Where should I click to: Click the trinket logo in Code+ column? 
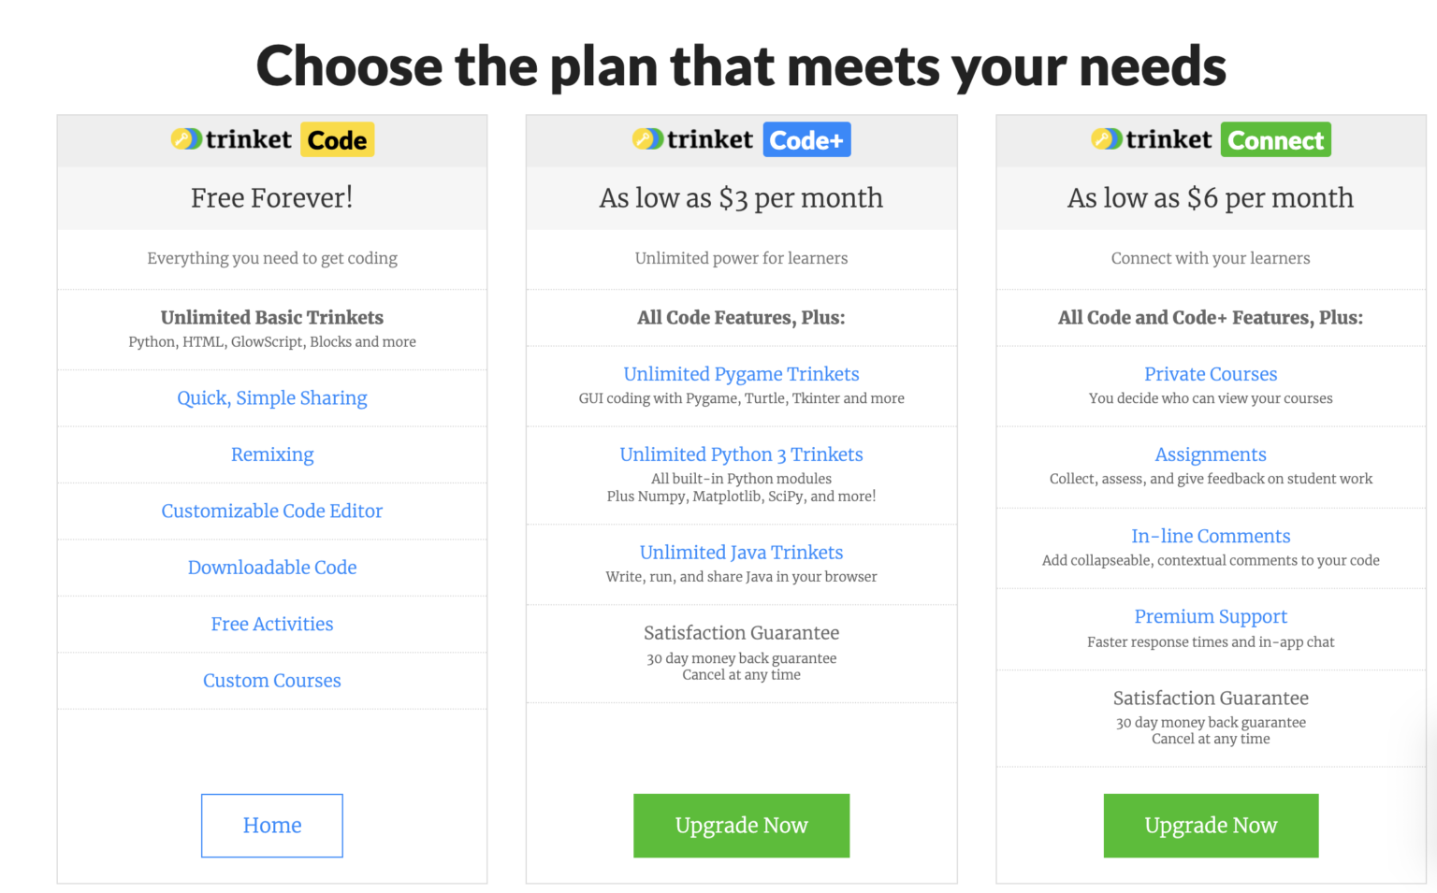[692, 139]
